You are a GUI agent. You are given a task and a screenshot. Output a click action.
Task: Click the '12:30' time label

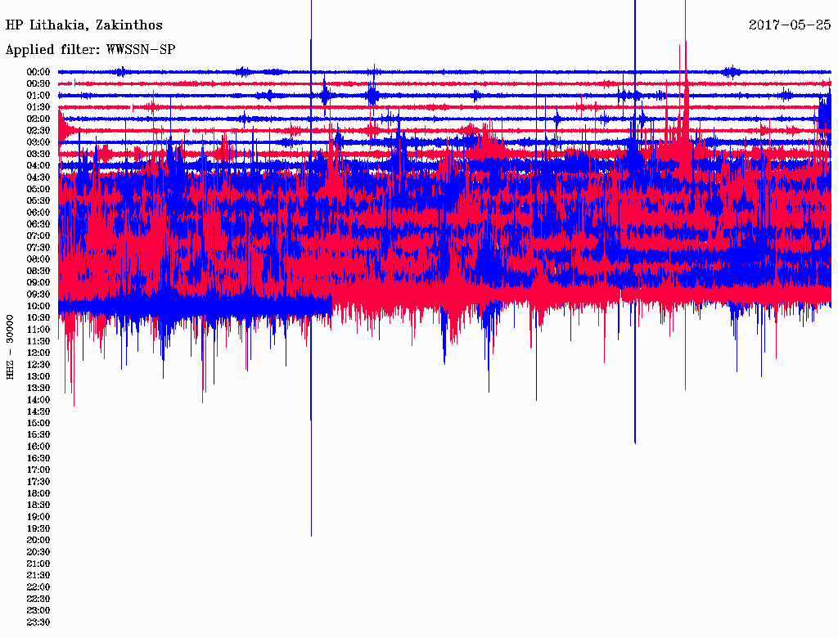pyautogui.click(x=38, y=365)
